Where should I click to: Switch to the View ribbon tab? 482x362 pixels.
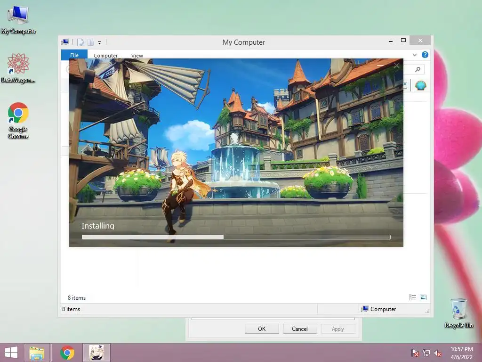click(137, 56)
